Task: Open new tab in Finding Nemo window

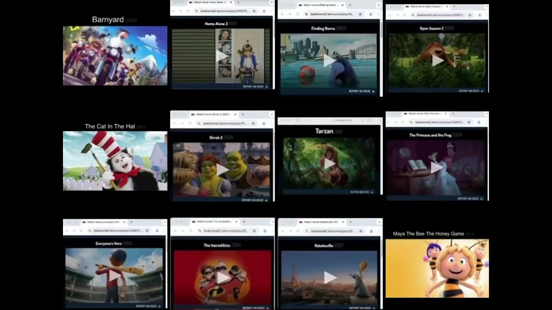Action: pyautogui.click(x=349, y=5)
